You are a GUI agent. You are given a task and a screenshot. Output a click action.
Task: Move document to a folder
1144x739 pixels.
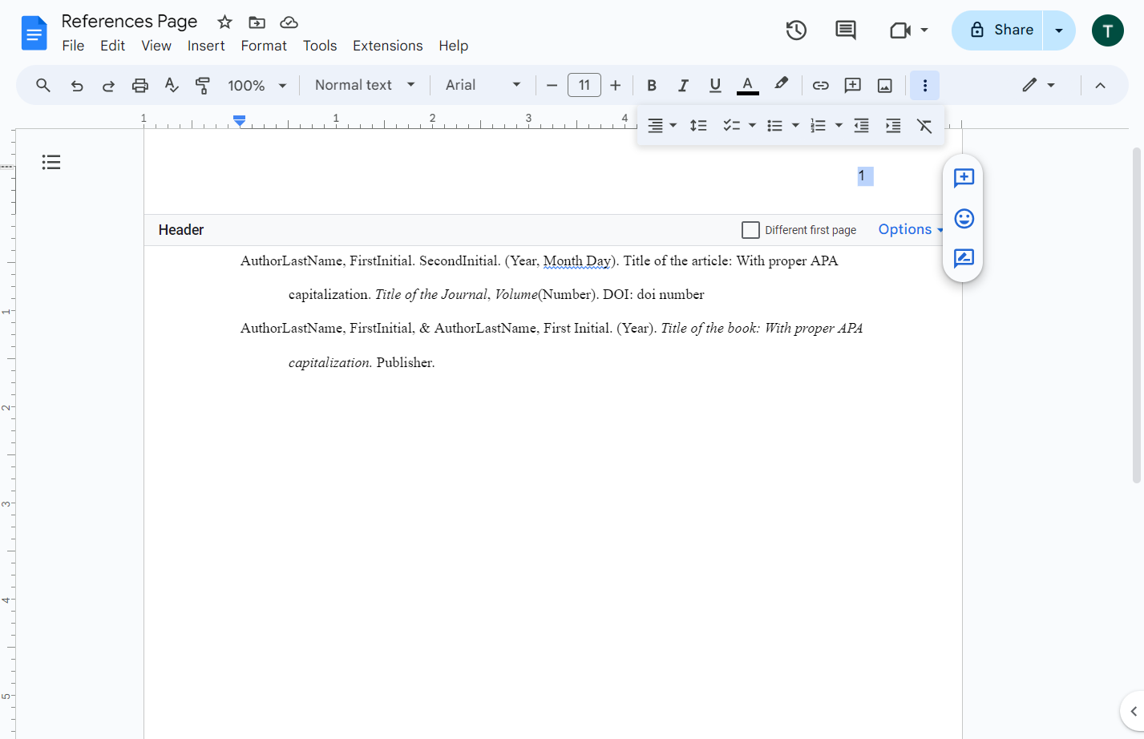click(x=257, y=22)
